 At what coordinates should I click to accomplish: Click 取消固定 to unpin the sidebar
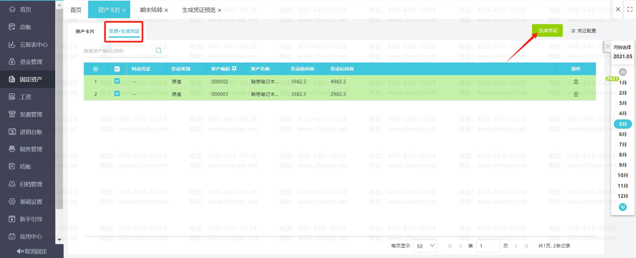click(x=32, y=251)
